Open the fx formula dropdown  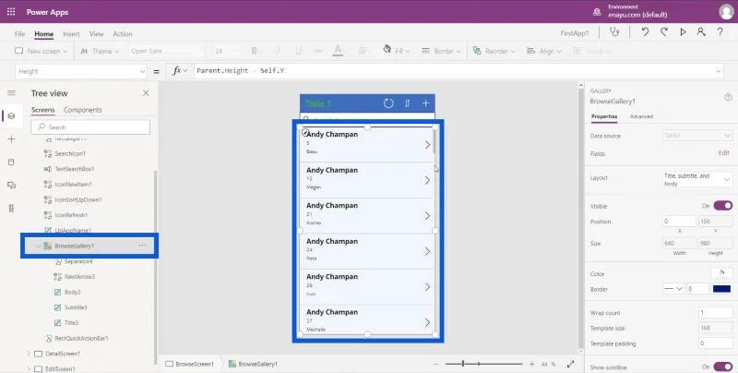pos(180,71)
